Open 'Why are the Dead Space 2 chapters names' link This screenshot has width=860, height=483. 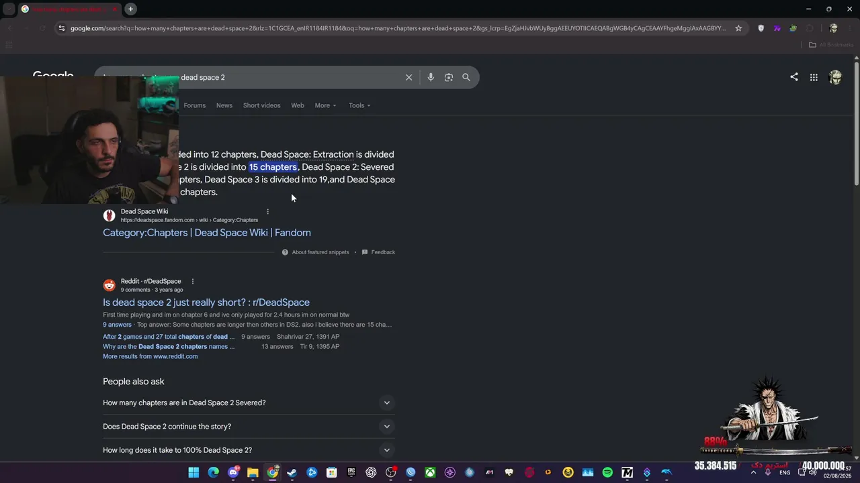[x=169, y=347]
